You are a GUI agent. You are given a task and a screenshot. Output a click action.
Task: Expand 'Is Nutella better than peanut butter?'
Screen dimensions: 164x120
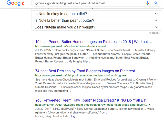click(x=97, y=21)
